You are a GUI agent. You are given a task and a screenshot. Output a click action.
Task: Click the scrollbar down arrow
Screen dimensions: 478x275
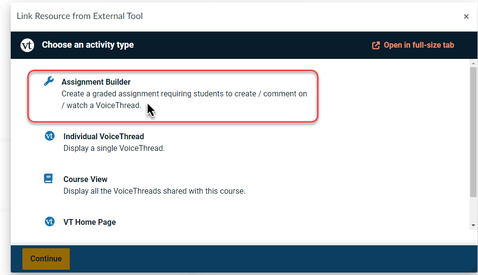(473, 225)
